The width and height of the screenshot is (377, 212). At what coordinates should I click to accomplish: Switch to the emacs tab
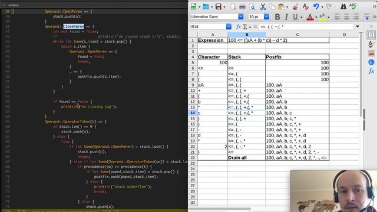14,5
